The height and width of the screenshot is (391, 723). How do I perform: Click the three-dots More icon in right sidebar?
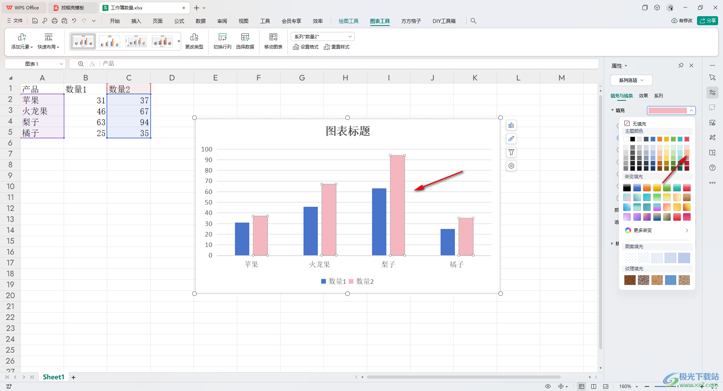(x=712, y=183)
